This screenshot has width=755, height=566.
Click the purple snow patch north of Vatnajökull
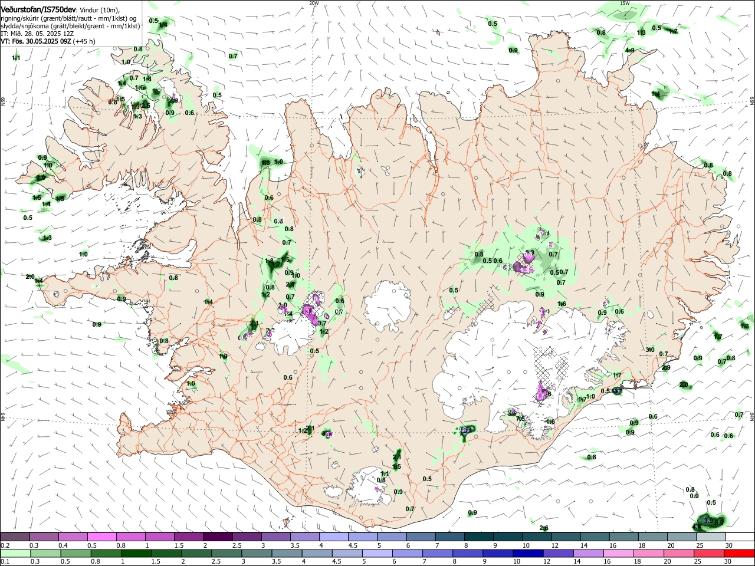[x=524, y=264]
